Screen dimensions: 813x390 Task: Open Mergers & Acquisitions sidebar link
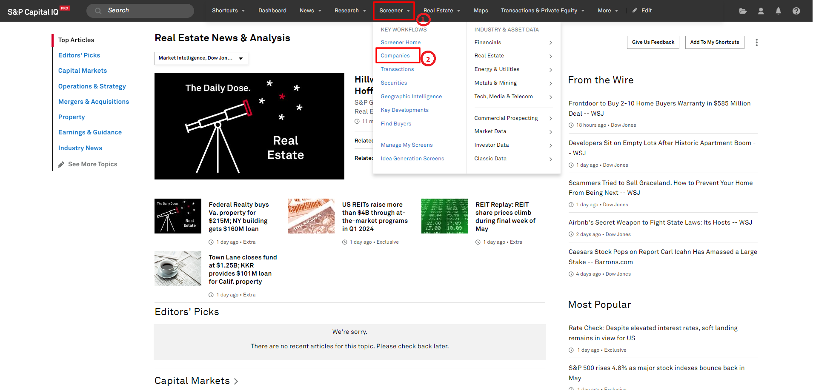click(x=94, y=102)
